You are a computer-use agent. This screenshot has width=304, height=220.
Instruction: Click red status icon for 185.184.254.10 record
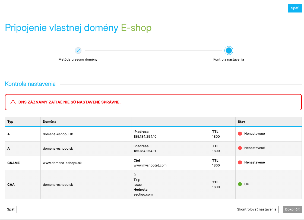(240, 134)
